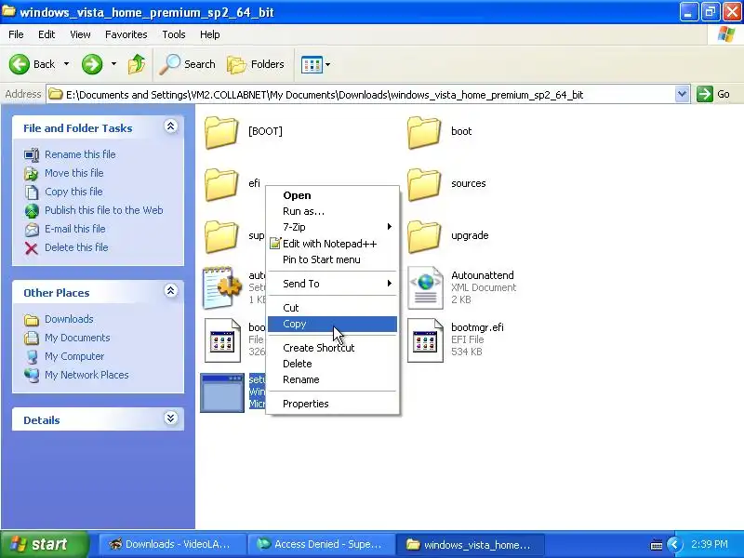
Task: Expand the Address bar dropdown
Action: (x=682, y=94)
